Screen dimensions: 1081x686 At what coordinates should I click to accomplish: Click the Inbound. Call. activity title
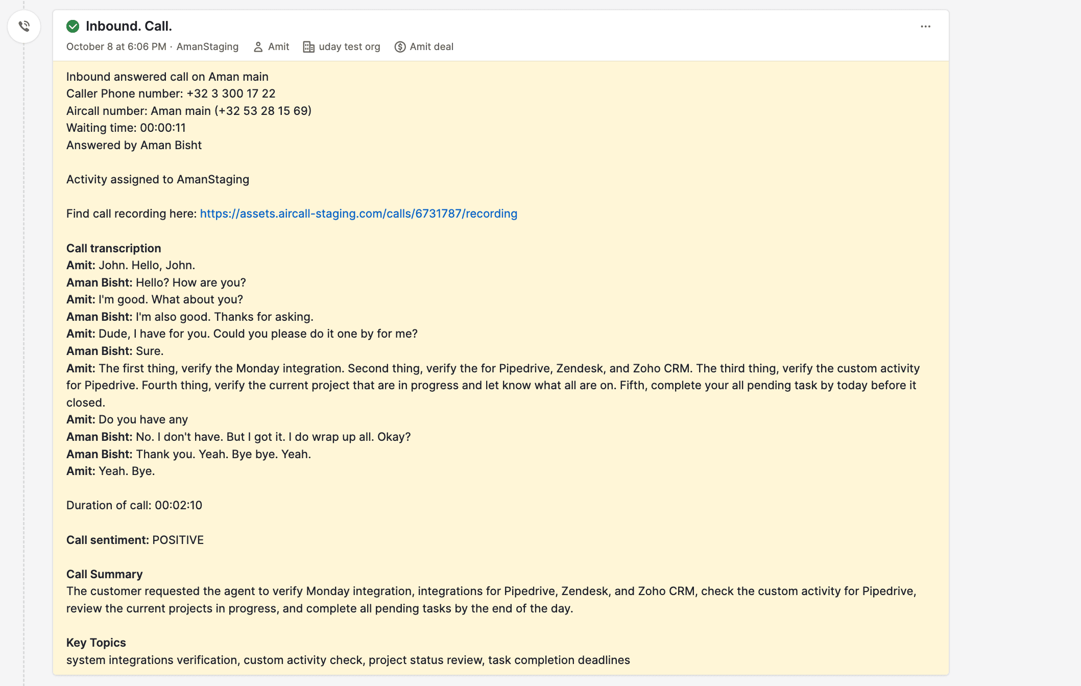[129, 26]
